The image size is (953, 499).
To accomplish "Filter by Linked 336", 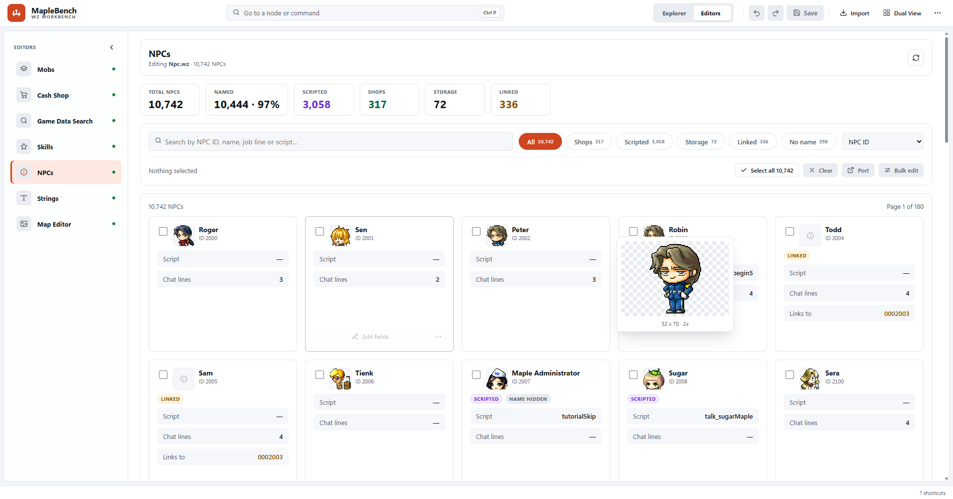I will click(753, 141).
